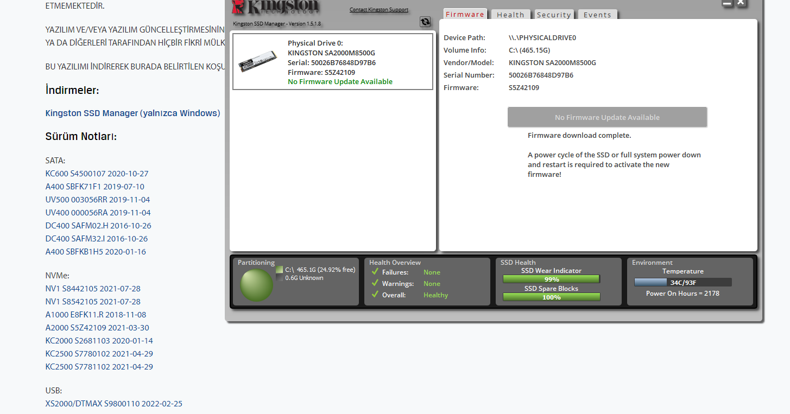Click the "İndirmeler:" heading on the webpage

(72, 90)
